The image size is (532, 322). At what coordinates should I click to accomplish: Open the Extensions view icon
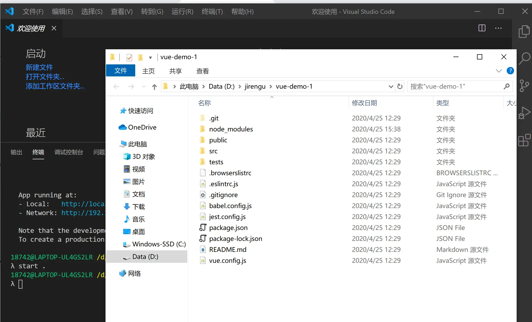[524, 140]
